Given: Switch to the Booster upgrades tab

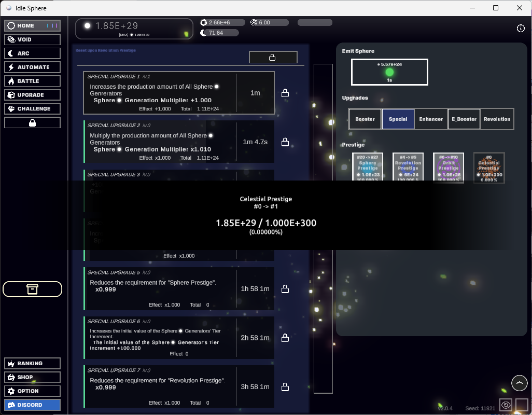Looking at the screenshot, I should 365,119.
